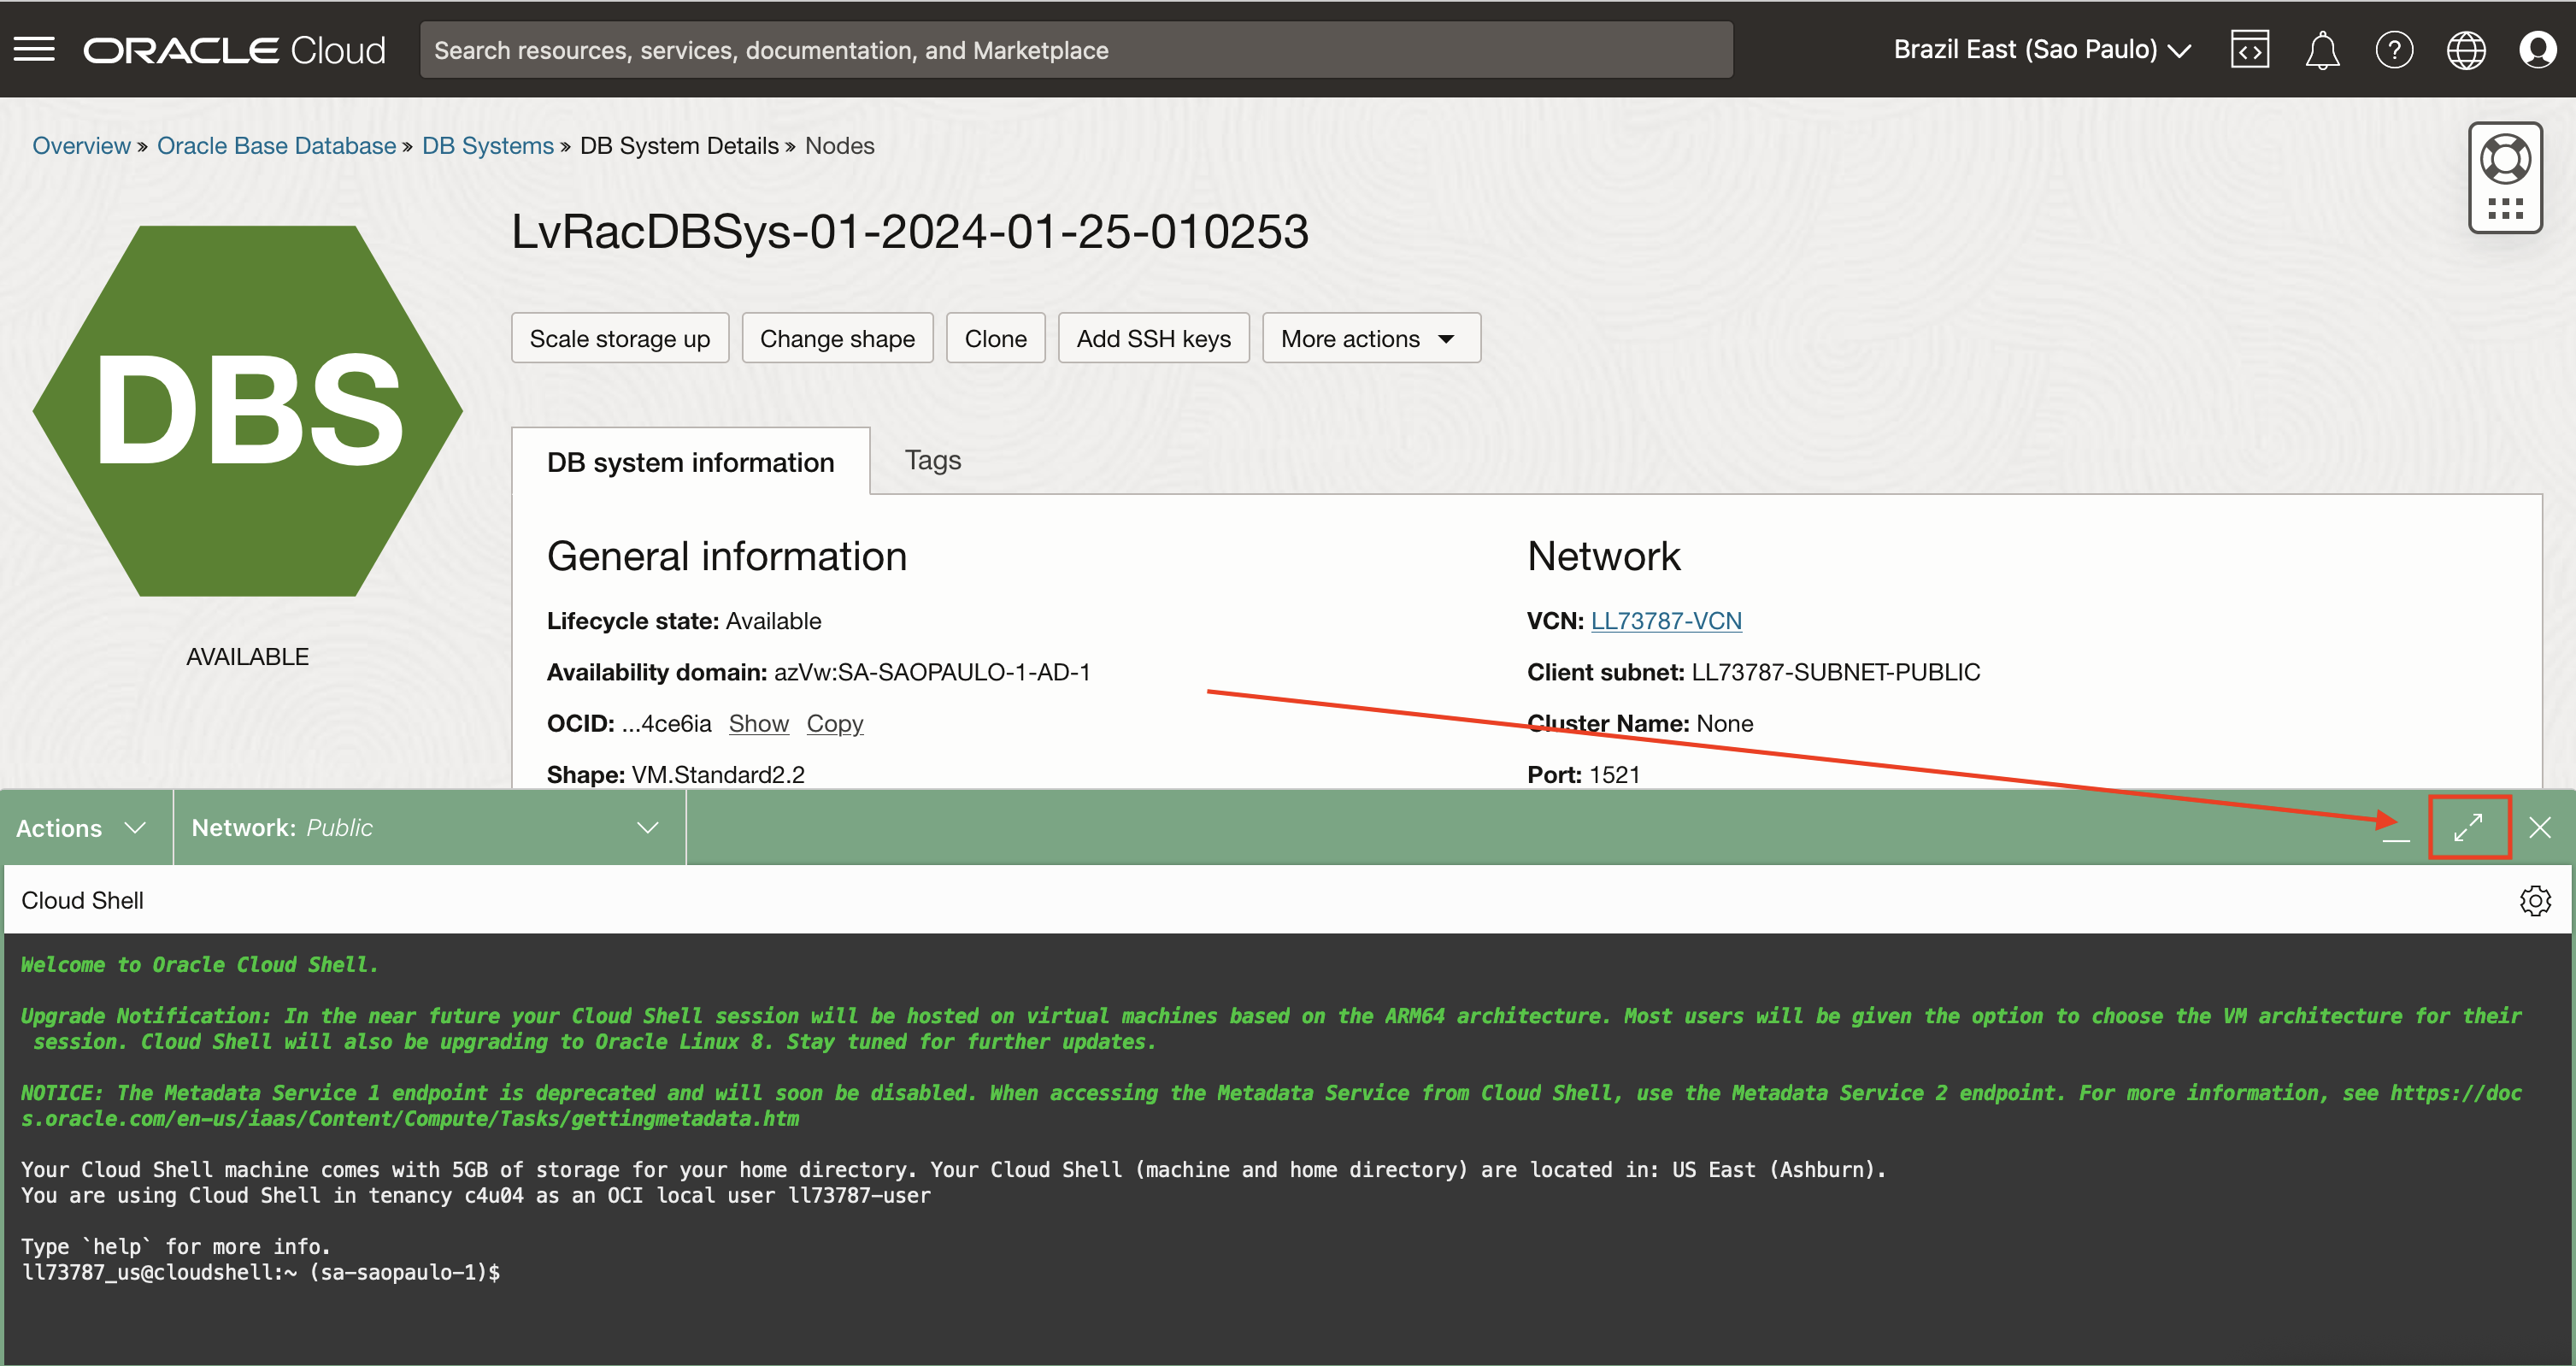Image resolution: width=2576 pixels, height=1366 pixels.
Task: Expand the Brazil East region selector
Action: [x=2042, y=49]
